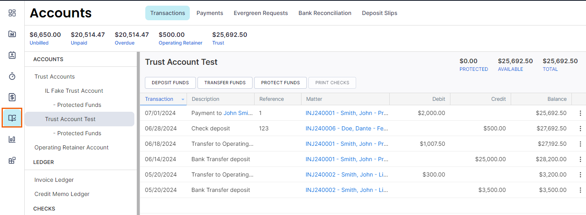This screenshot has width=586, height=215.
Task: Toggle sort arrow on Transaction column header
Action: [183, 99]
